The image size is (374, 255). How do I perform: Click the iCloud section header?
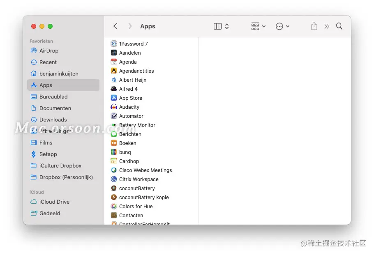pyautogui.click(x=37, y=192)
